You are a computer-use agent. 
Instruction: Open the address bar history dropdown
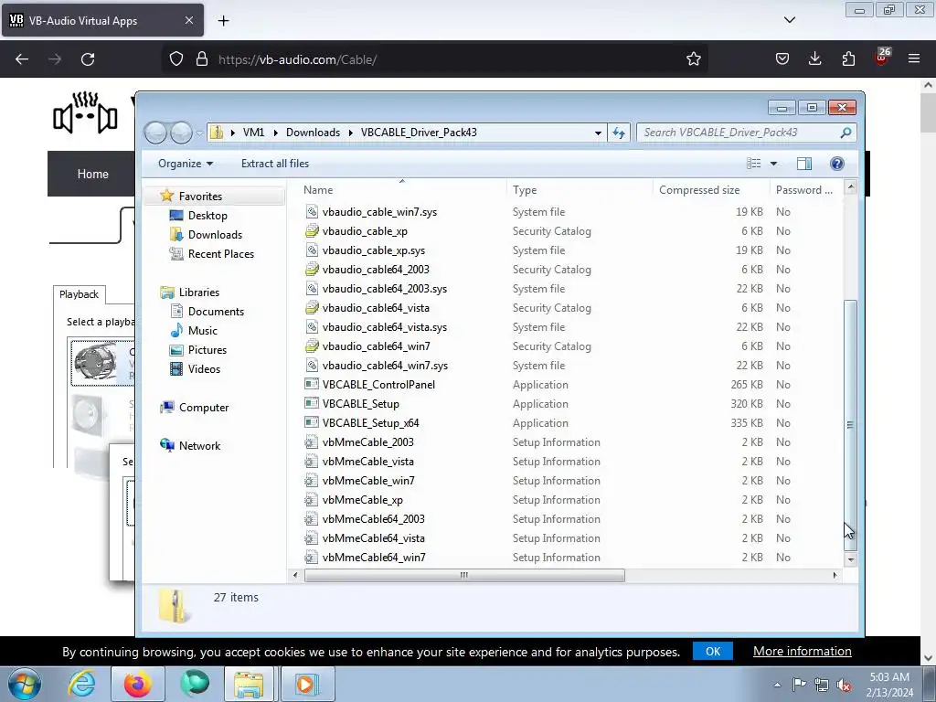598,133
